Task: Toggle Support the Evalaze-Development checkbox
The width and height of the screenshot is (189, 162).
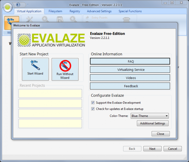Action: click(93, 103)
